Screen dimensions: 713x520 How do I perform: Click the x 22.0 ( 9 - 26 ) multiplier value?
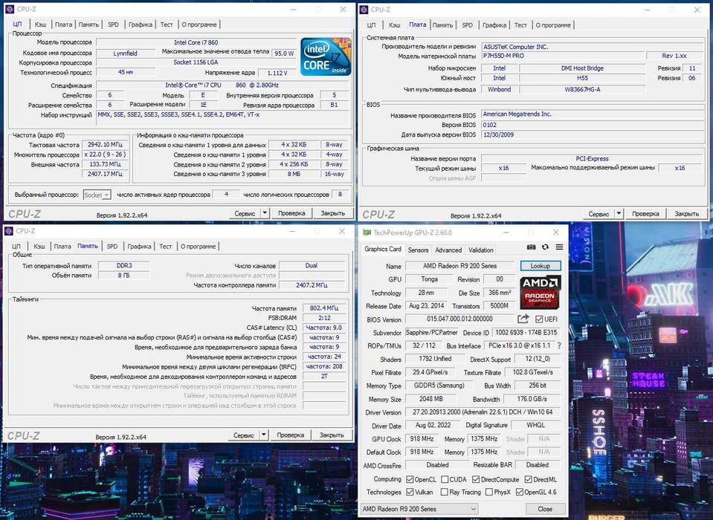(x=105, y=155)
